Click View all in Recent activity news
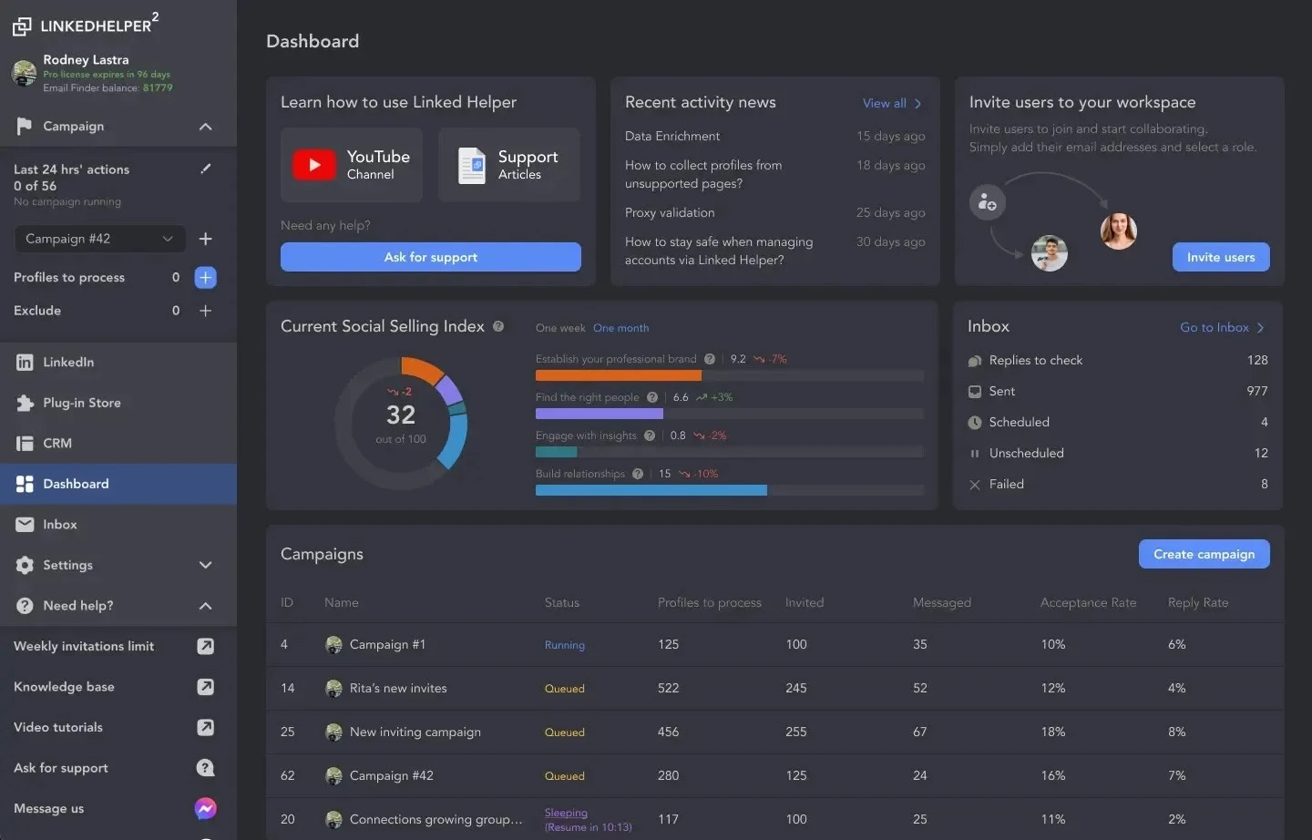The image size is (1312, 840). 892,103
